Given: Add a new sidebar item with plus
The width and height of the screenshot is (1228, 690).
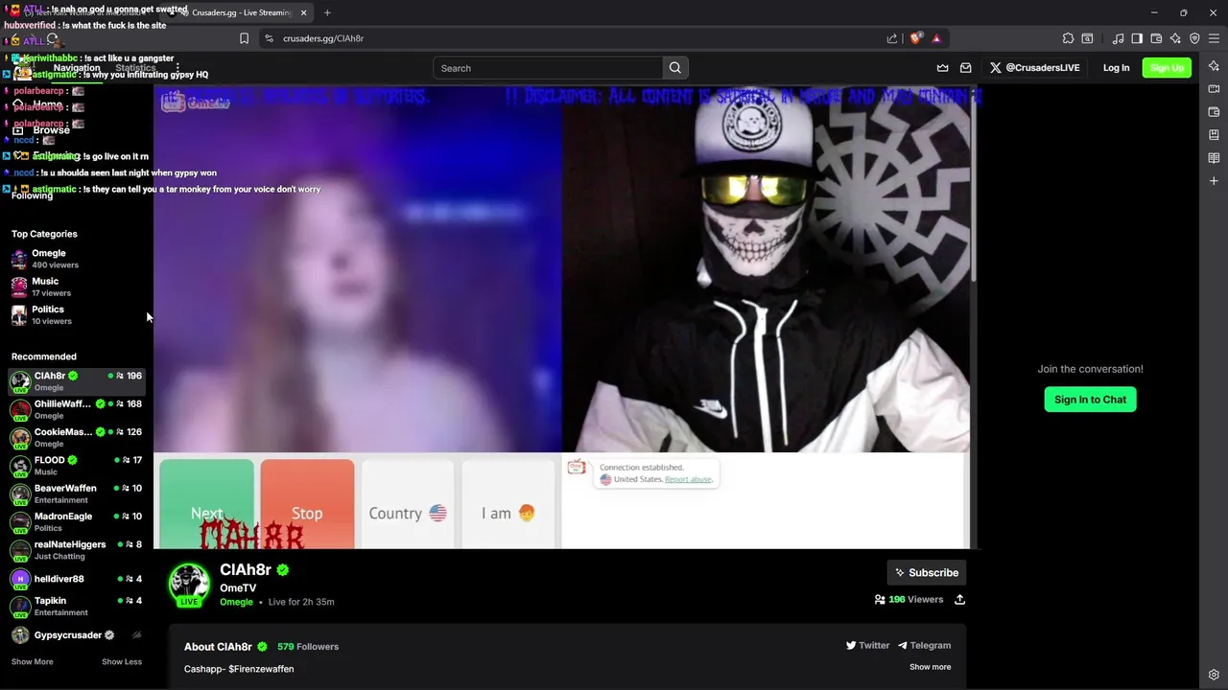Looking at the screenshot, I should 1214,180.
